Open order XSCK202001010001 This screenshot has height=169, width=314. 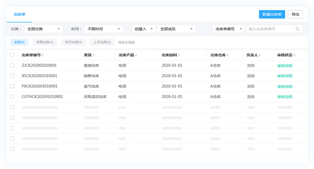pyautogui.click(x=39, y=76)
